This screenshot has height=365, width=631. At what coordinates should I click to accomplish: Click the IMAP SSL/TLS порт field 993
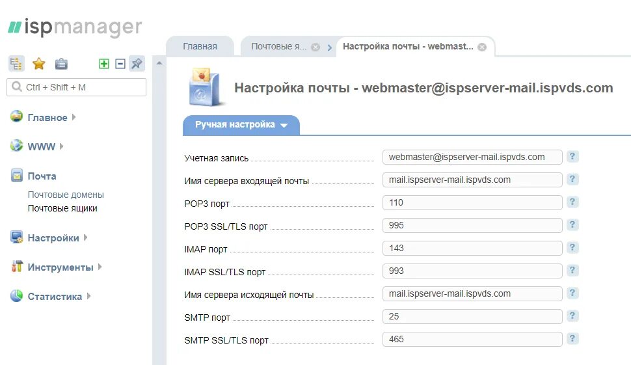[x=472, y=271]
